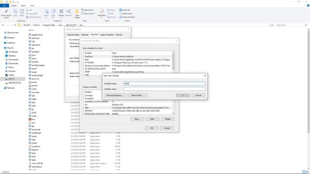Screen dimensions: 310x174
Task: Switch to Remote tab in System Properties
Action: pyautogui.click(x=119, y=35)
